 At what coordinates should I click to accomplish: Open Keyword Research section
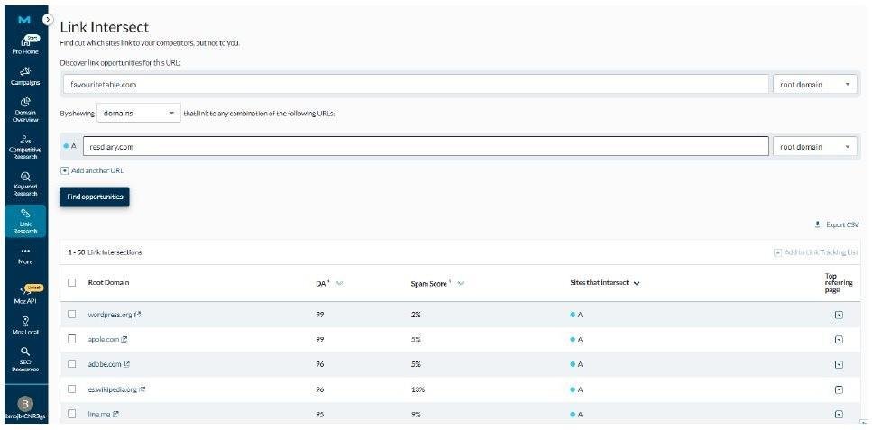[x=25, y=184]
